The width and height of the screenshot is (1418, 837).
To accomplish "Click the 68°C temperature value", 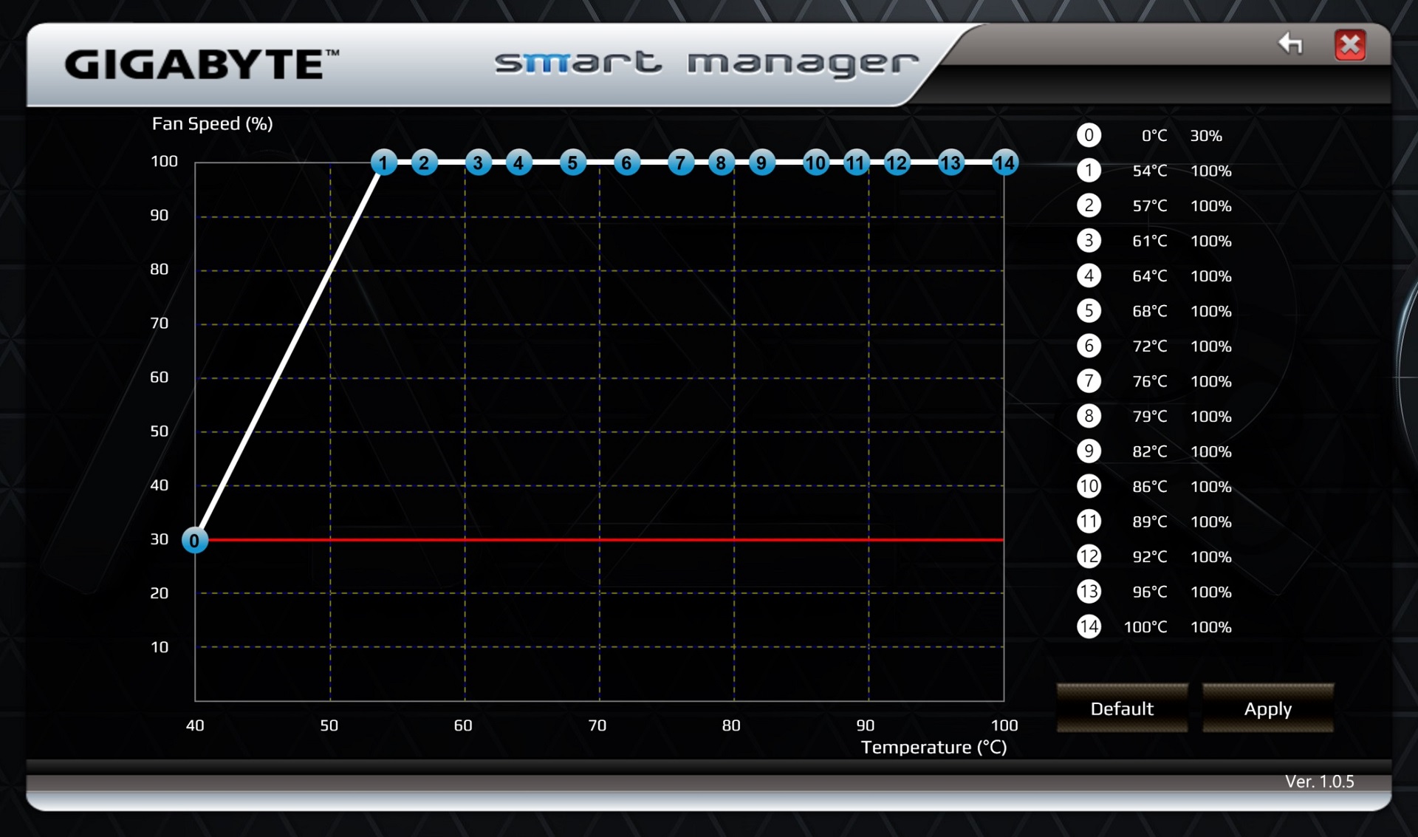I will [x=1150, y=311].
